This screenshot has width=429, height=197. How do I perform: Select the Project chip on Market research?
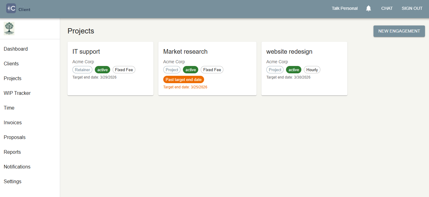point(172,70)
